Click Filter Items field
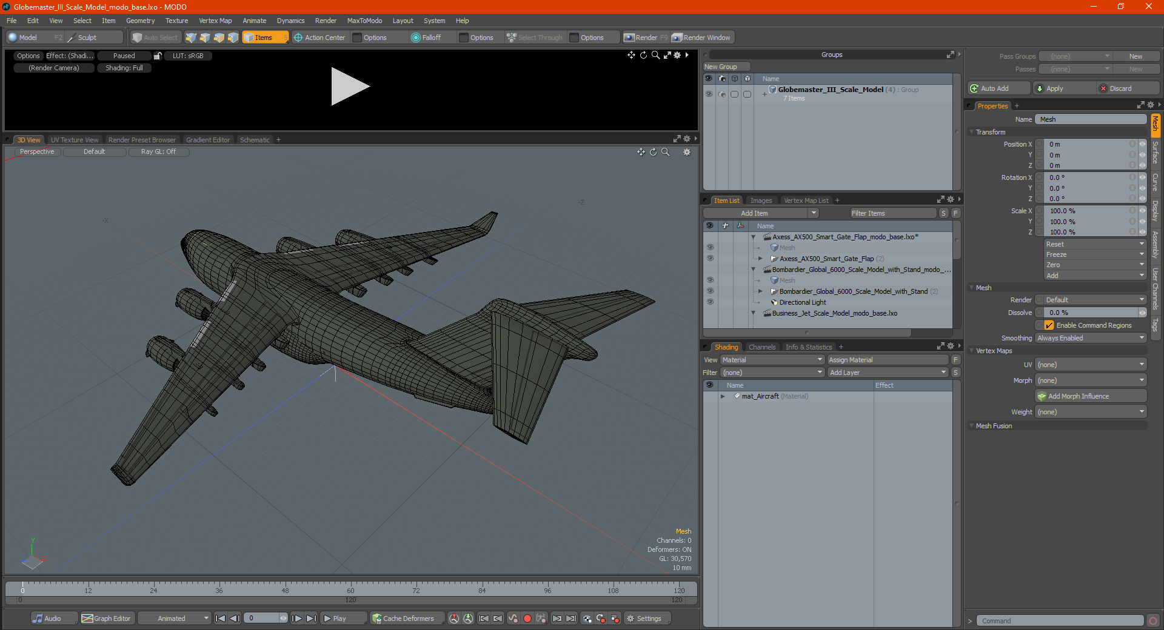The height and width of the screenshot is (630, 1164). pyautogui.click(x=893, y=213)
